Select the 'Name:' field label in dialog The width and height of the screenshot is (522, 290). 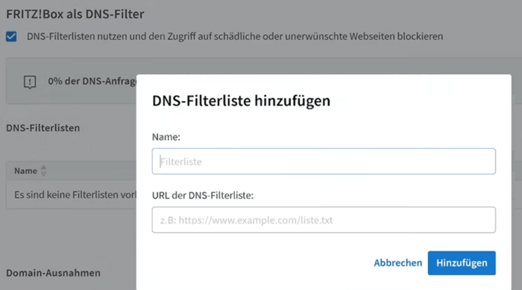pyautogui.click(x=166, y=137)
